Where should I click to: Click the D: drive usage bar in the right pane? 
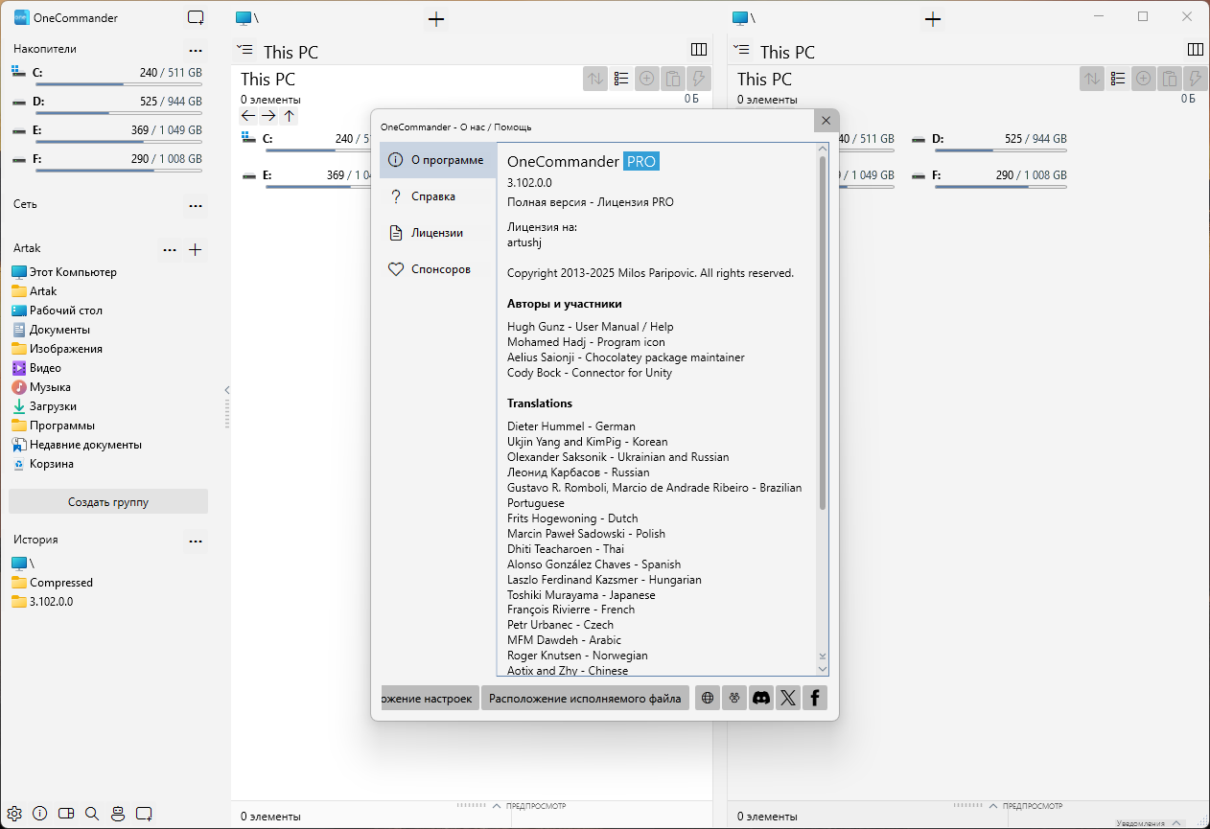1001,150
